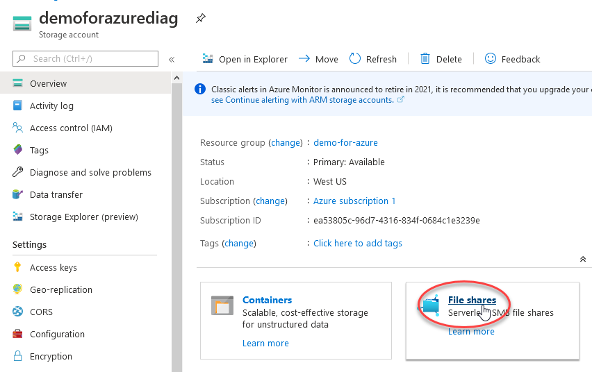Focus the Search (Ctrl+/) box

click(x=85, y=58)
